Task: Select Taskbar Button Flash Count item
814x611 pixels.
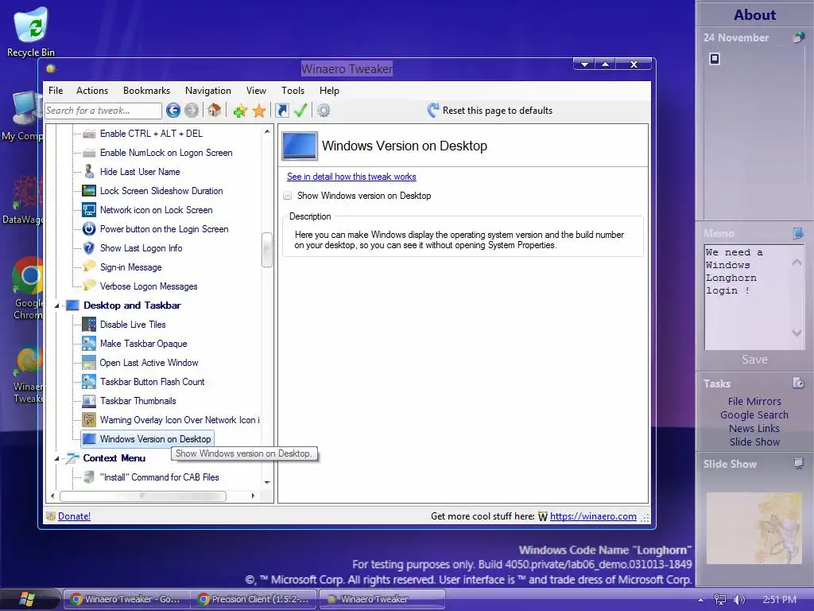Action: tap(152, 382)
